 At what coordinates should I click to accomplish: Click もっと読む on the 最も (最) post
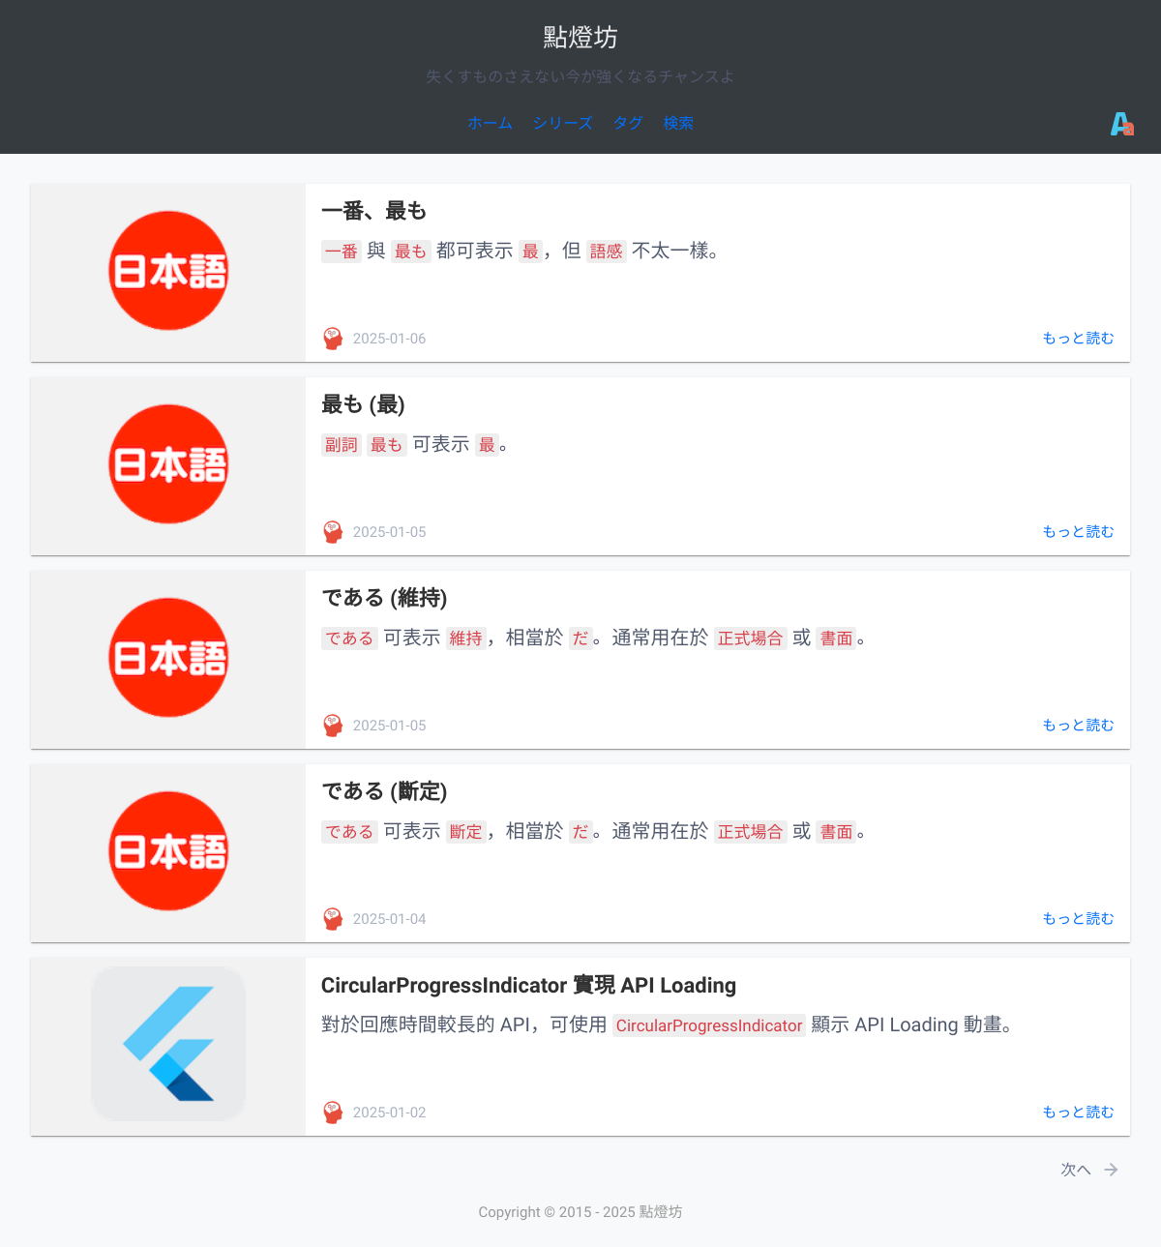[1078, 532]
